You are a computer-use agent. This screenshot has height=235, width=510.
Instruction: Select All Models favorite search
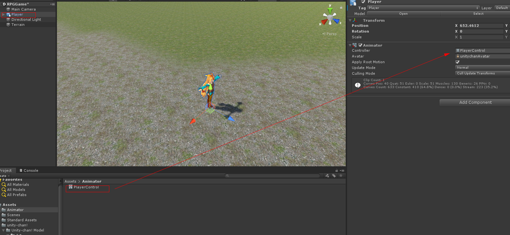point(16,190)
